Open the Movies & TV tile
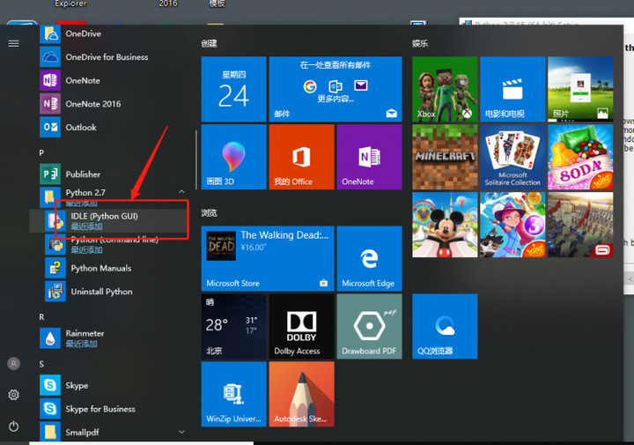 click(x=512, y=89)
